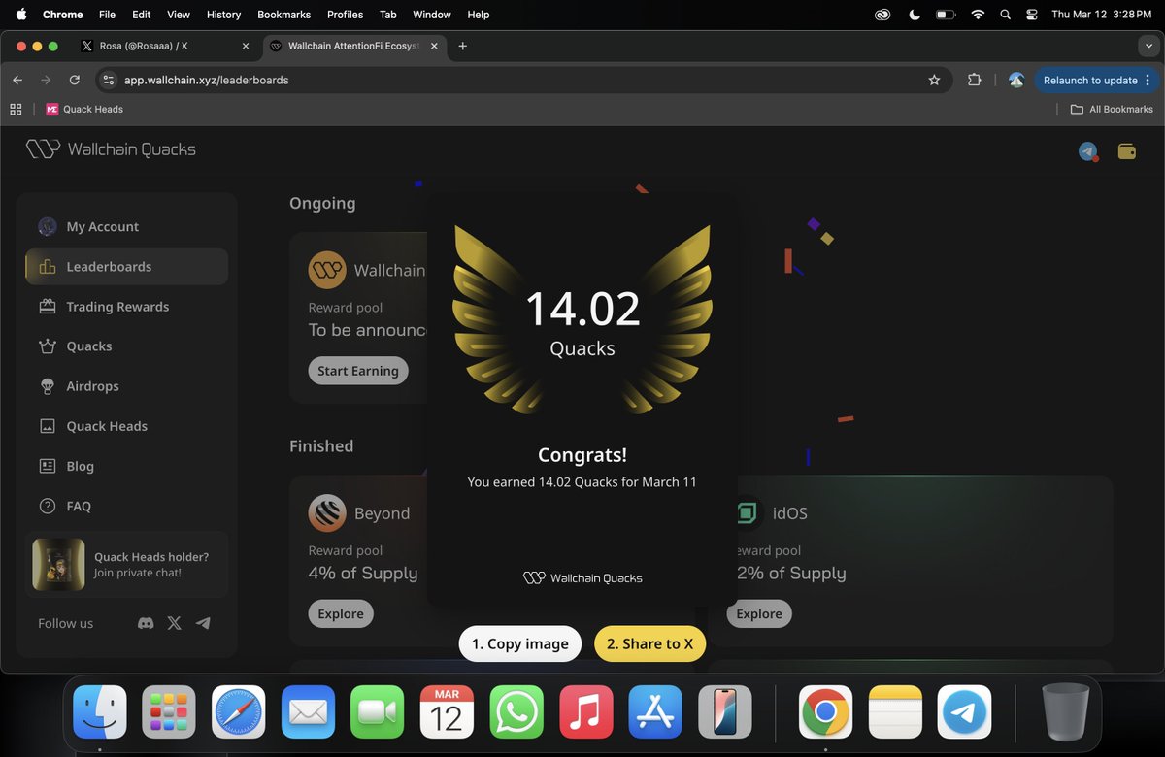Reload the current page
1165x757 pixels.
(x=74, y=80)
